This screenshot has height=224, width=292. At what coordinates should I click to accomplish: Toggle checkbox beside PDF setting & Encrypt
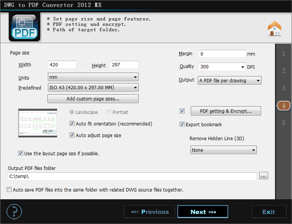[x=182, y=111]
